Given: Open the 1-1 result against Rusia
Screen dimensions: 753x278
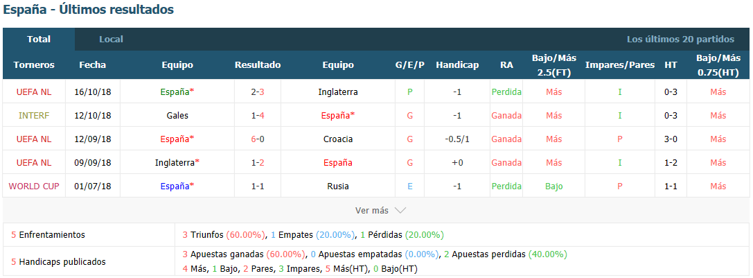Looking at the screenshot, I should [x=258, y=186].
